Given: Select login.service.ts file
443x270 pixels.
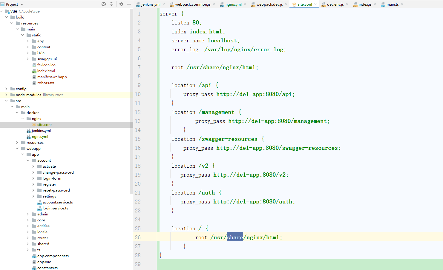Looking at the screenshot, I should [x=55, y=208].
